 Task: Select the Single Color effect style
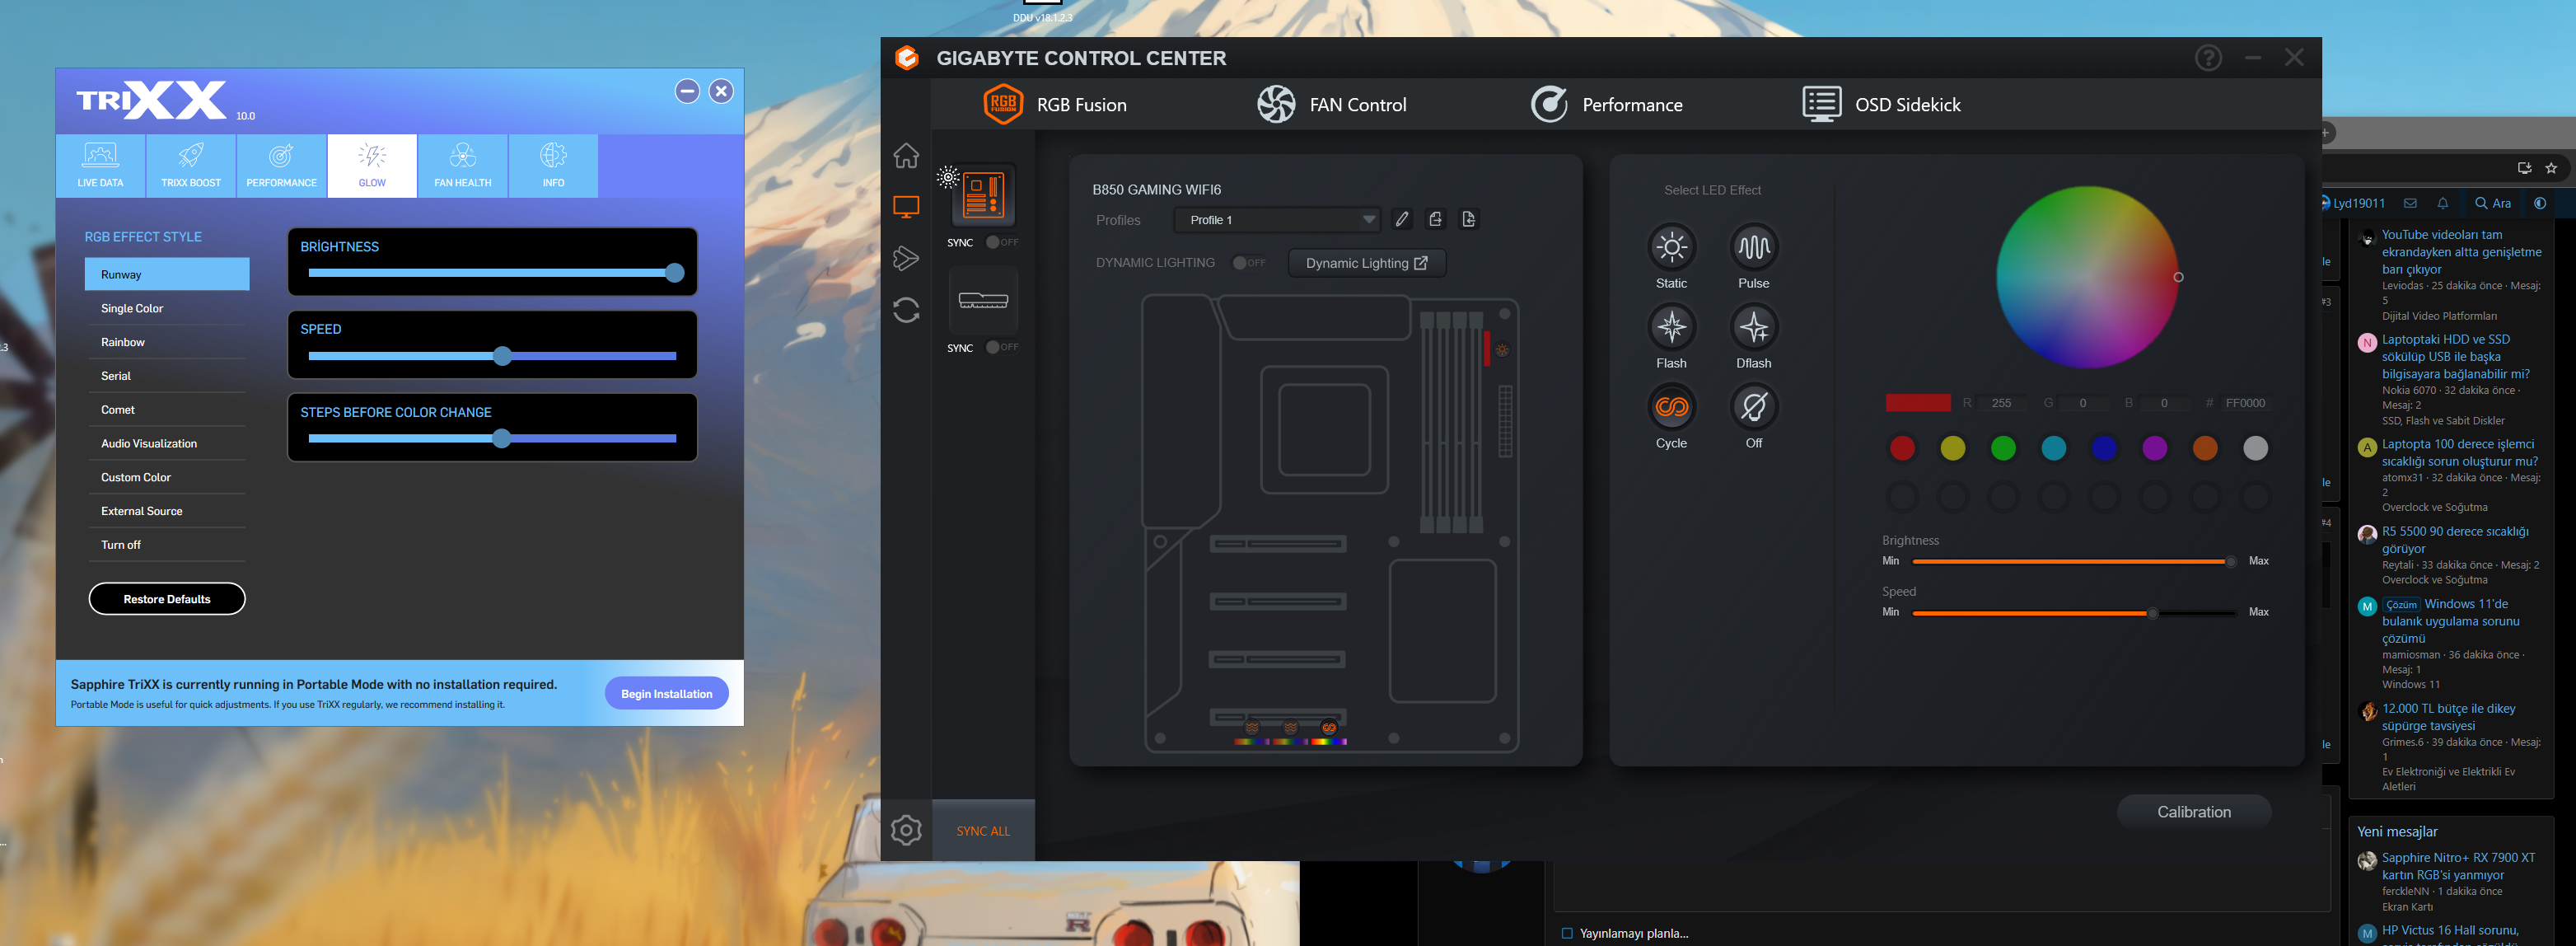167,308
